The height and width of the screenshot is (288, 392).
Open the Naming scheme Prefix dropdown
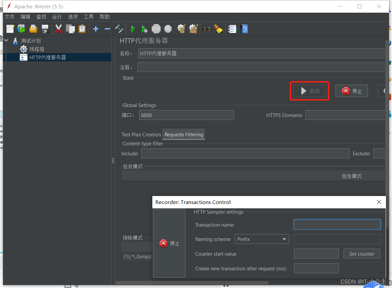262,239
